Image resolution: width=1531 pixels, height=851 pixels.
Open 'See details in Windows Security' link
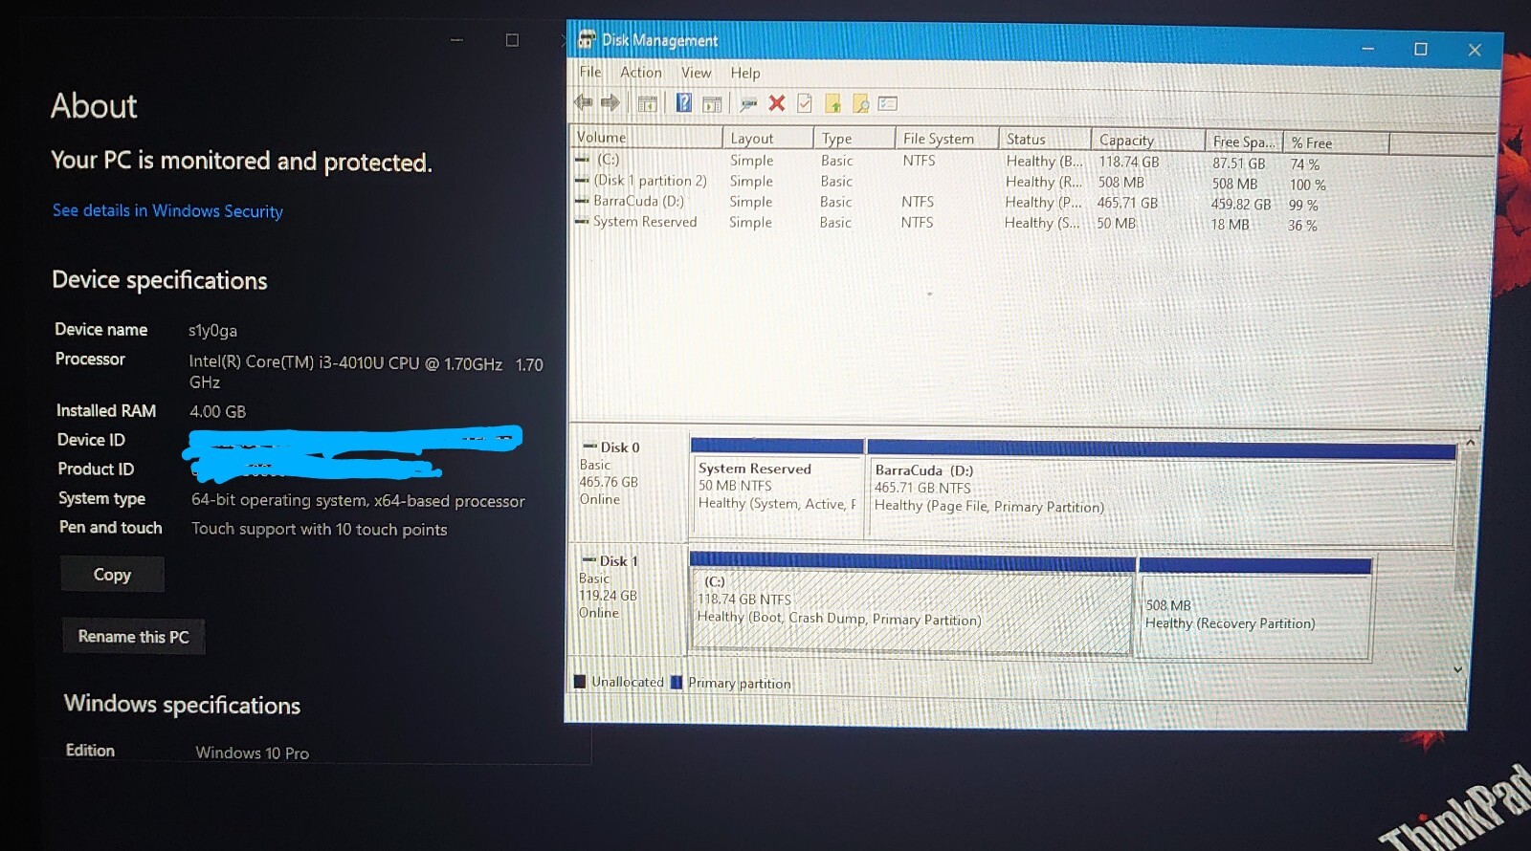pos(167,210)
